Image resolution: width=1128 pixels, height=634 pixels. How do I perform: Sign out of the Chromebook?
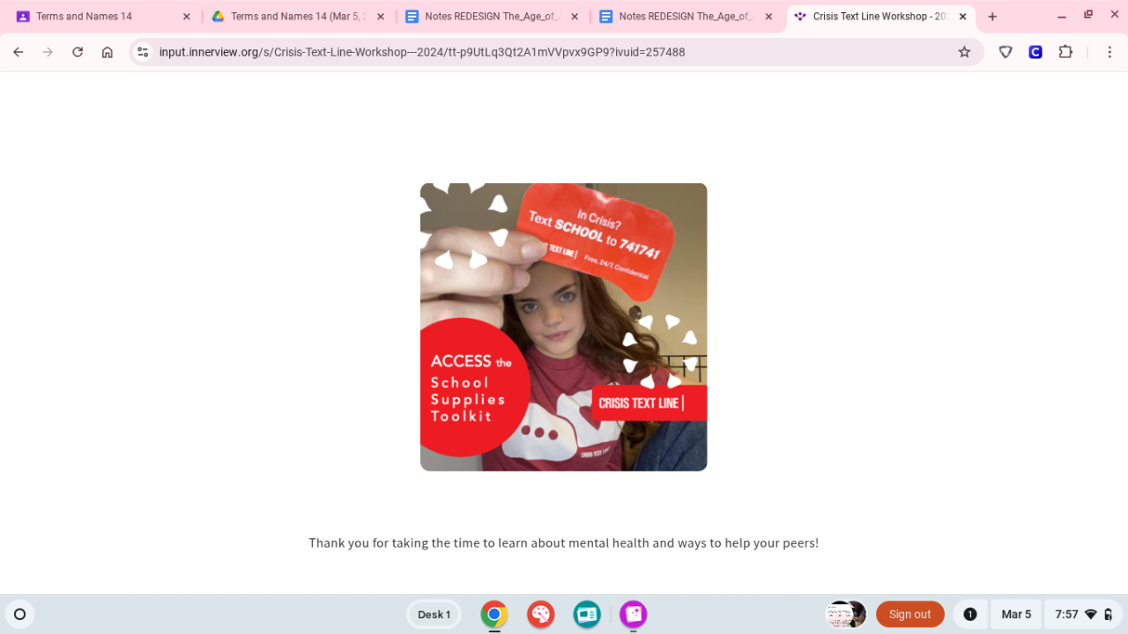910,615
